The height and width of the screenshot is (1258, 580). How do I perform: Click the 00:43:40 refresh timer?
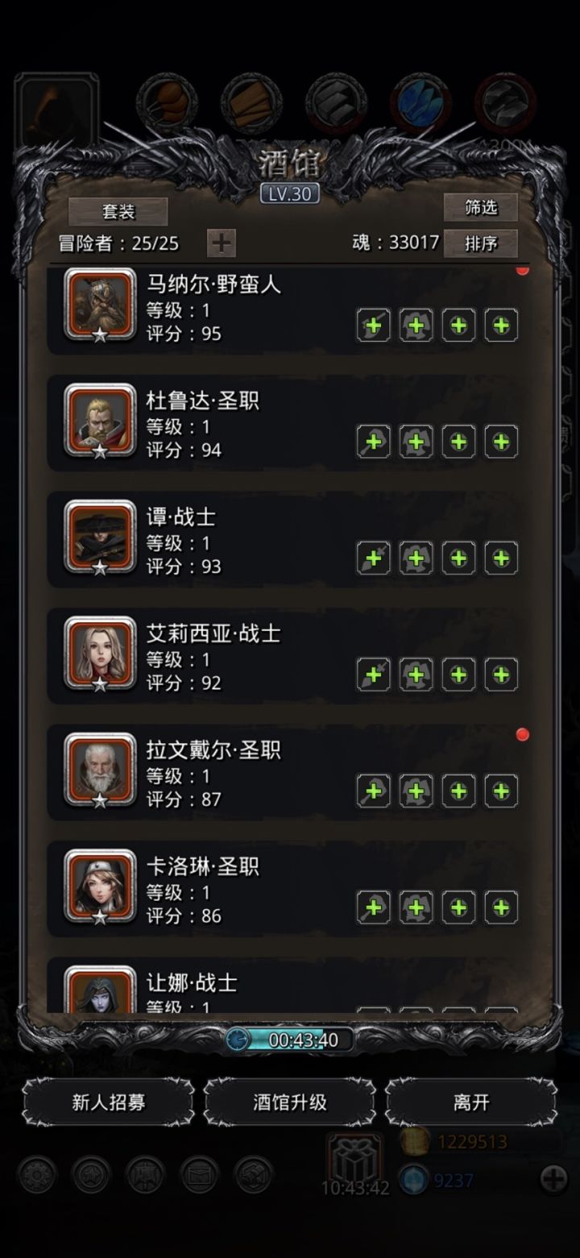click(290, 1040)
